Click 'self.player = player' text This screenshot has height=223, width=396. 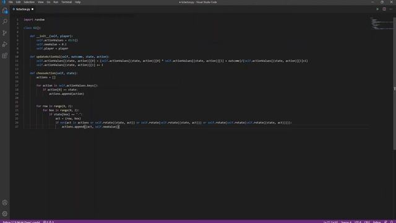(52, 48)
